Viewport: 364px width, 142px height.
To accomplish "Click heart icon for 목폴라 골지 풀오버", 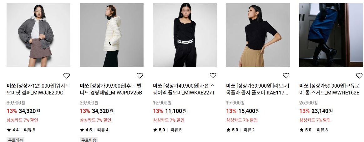I will [286, 76].
